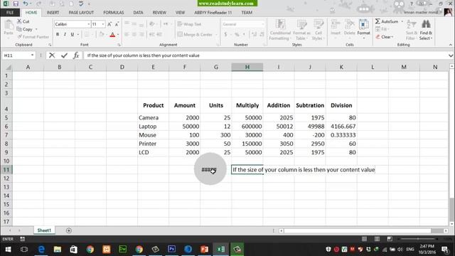Toggle Underline formatting
Image resolution: width=455 pixels, height=256 pixels.
point(73,35)
